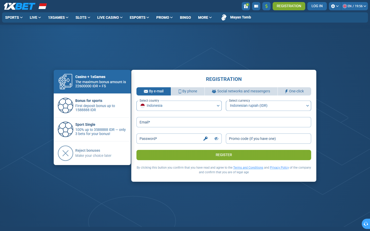Select the Reject bonuses option
The width and height of the screenshot is (370, 231).
[92, 153]
